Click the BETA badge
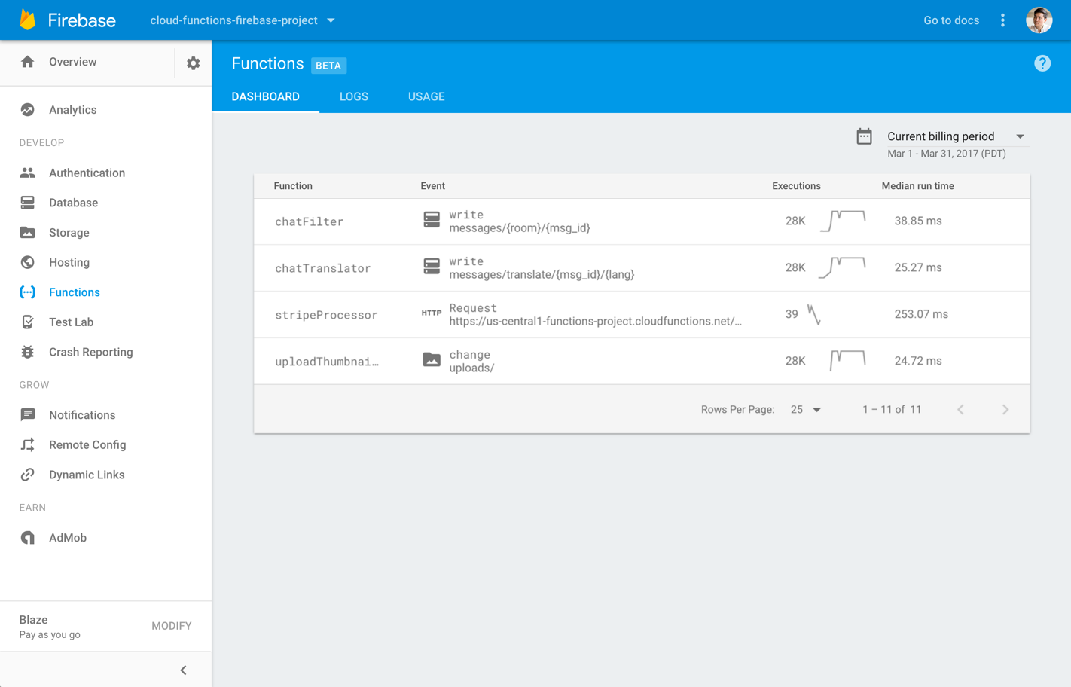The height and width of the screenshot is (687, 1071). (328, 66)
